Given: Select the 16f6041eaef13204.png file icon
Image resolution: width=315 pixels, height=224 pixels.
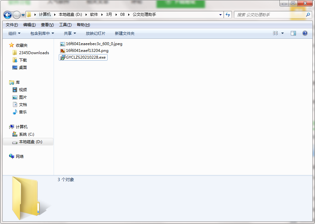Looking at the screenshot, I should coord(63,51).
